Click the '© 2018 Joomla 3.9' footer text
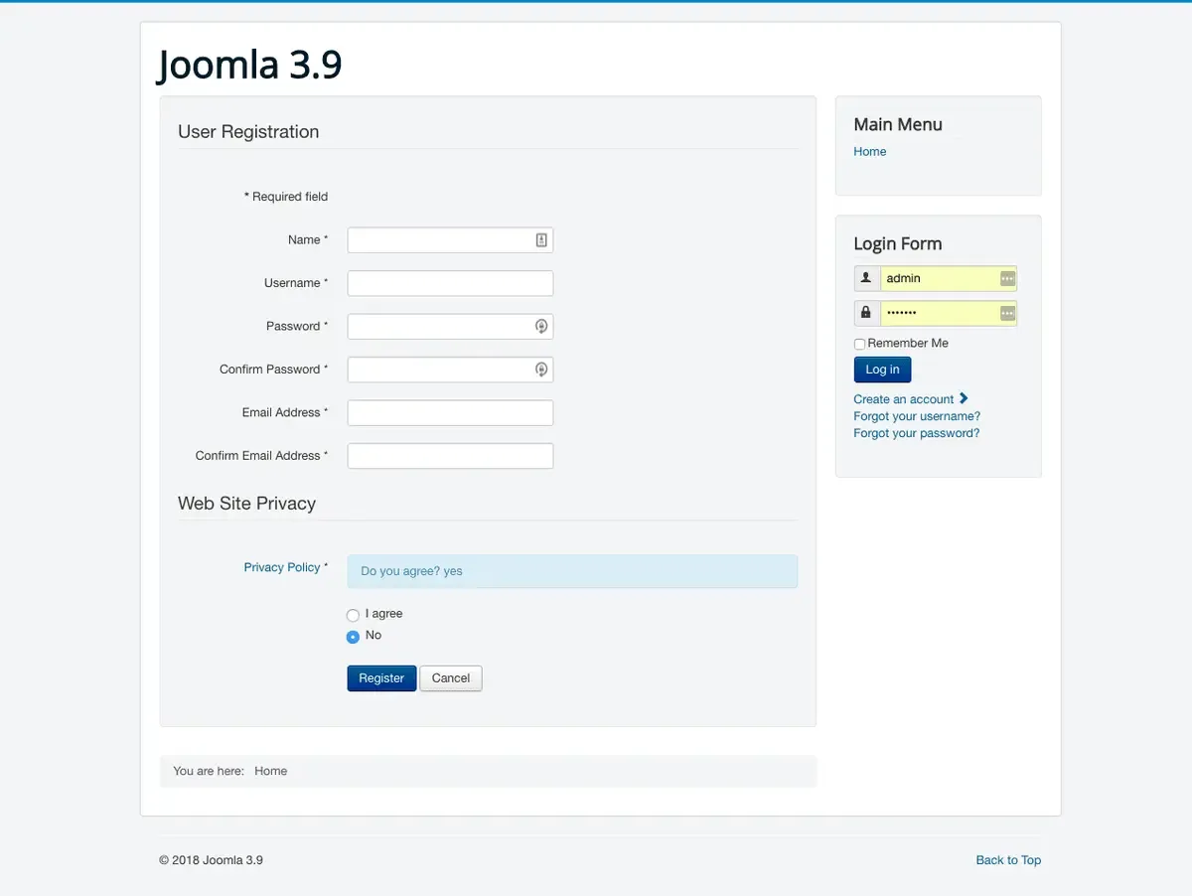 211,860
